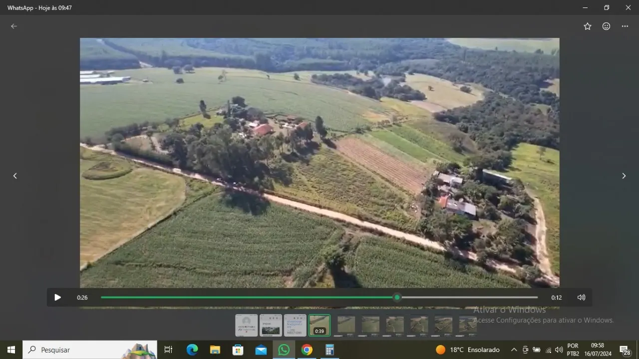Image resolution: width=639 pixels, height=359 pixels.
Task: Switch to Google Chrome on the taskbar
Action: click(307, 350)
